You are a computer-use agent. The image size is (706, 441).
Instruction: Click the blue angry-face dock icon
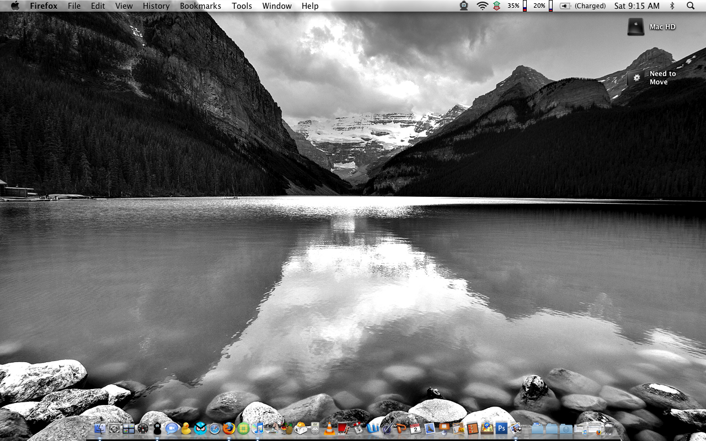[200, 428]
